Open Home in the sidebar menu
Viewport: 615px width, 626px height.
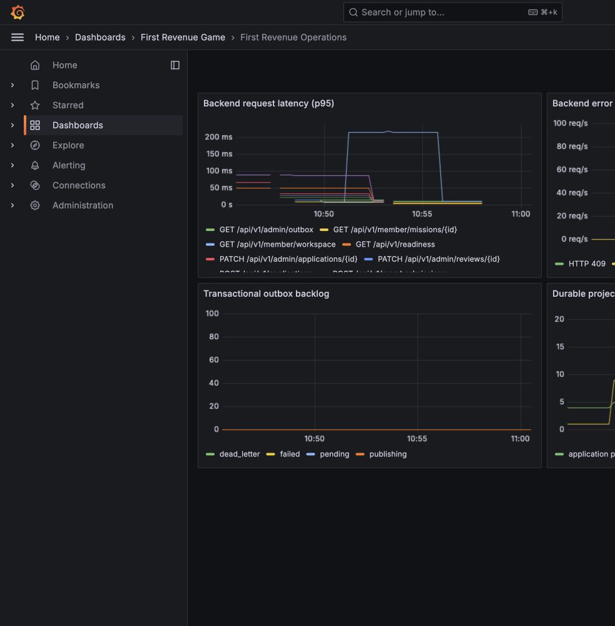point(64,65)
